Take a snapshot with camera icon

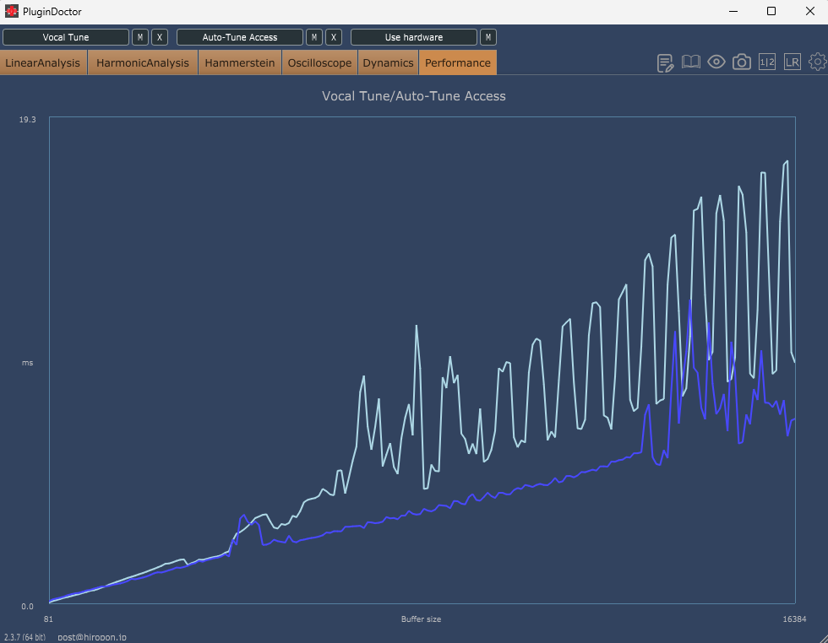742,62
